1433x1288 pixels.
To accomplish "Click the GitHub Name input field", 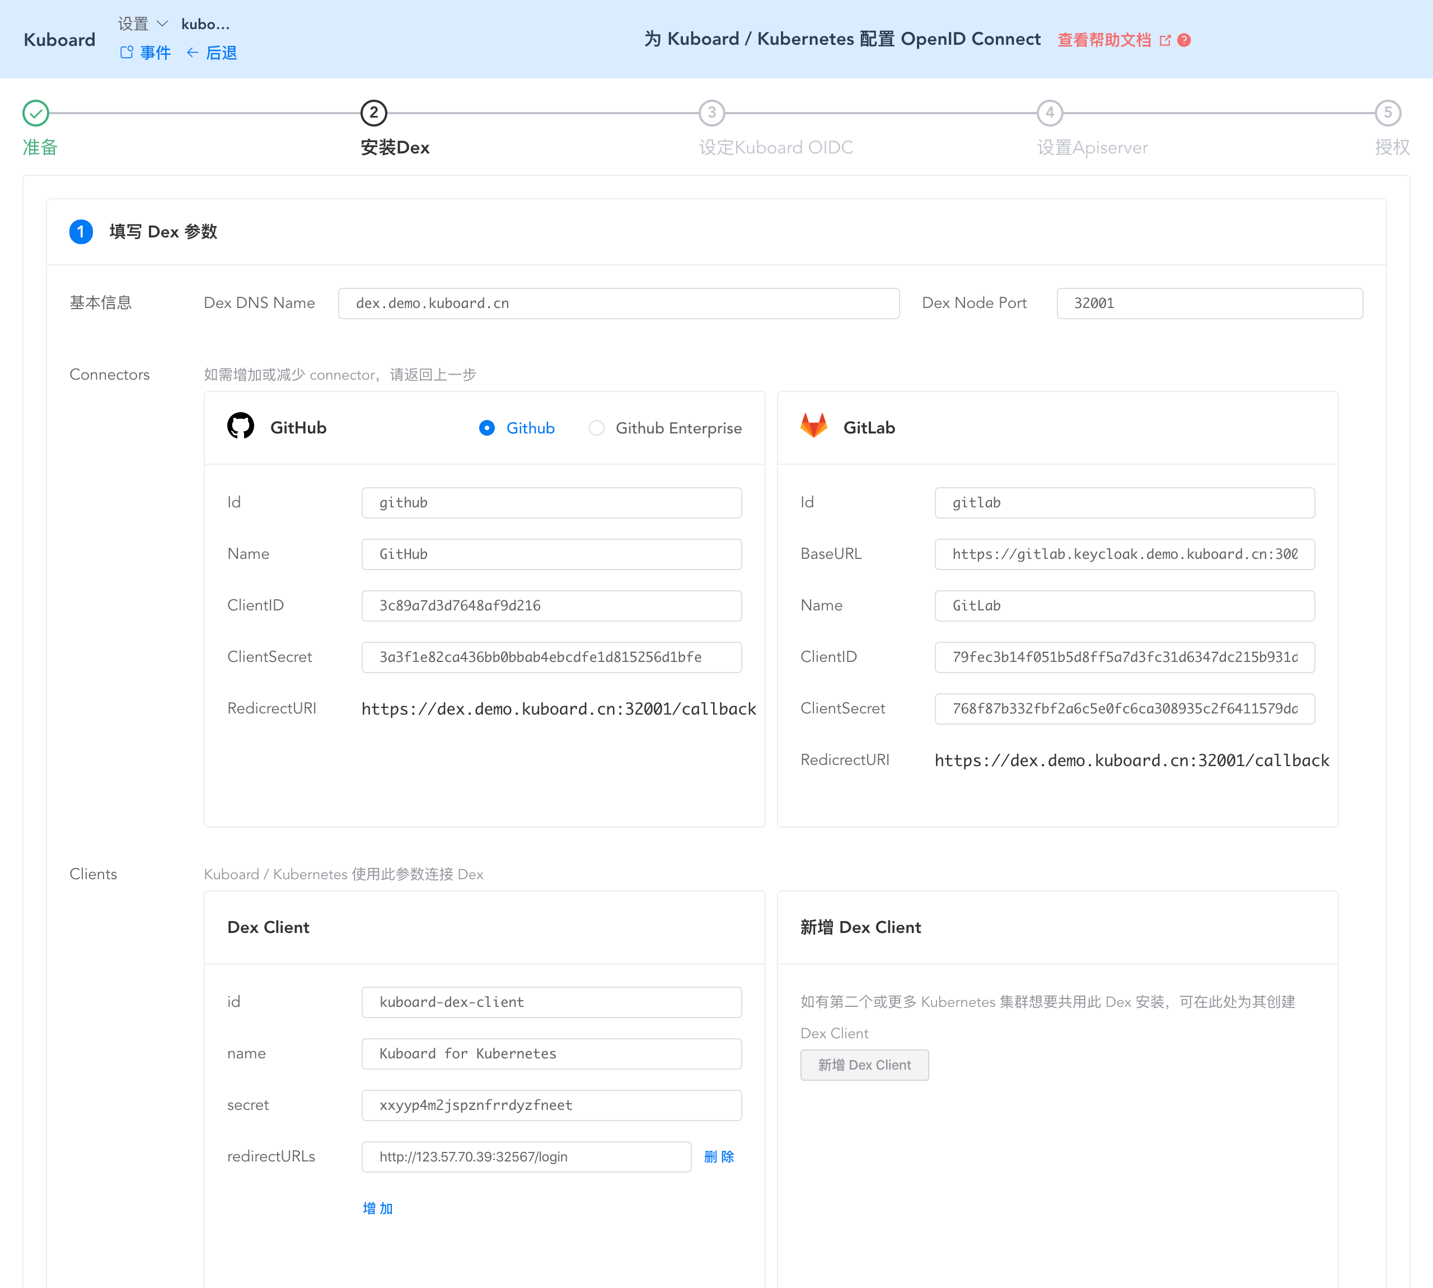I will click(x=552, y=554).
